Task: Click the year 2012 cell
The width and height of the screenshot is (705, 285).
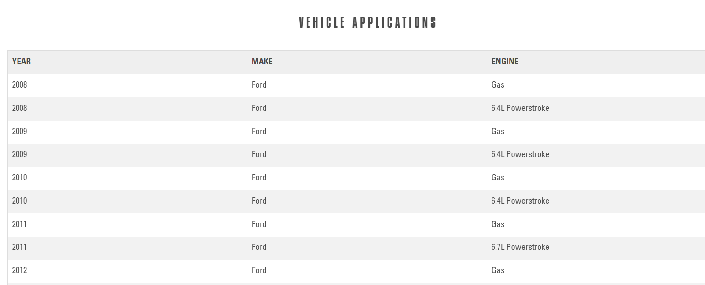Action: (19, 270)
